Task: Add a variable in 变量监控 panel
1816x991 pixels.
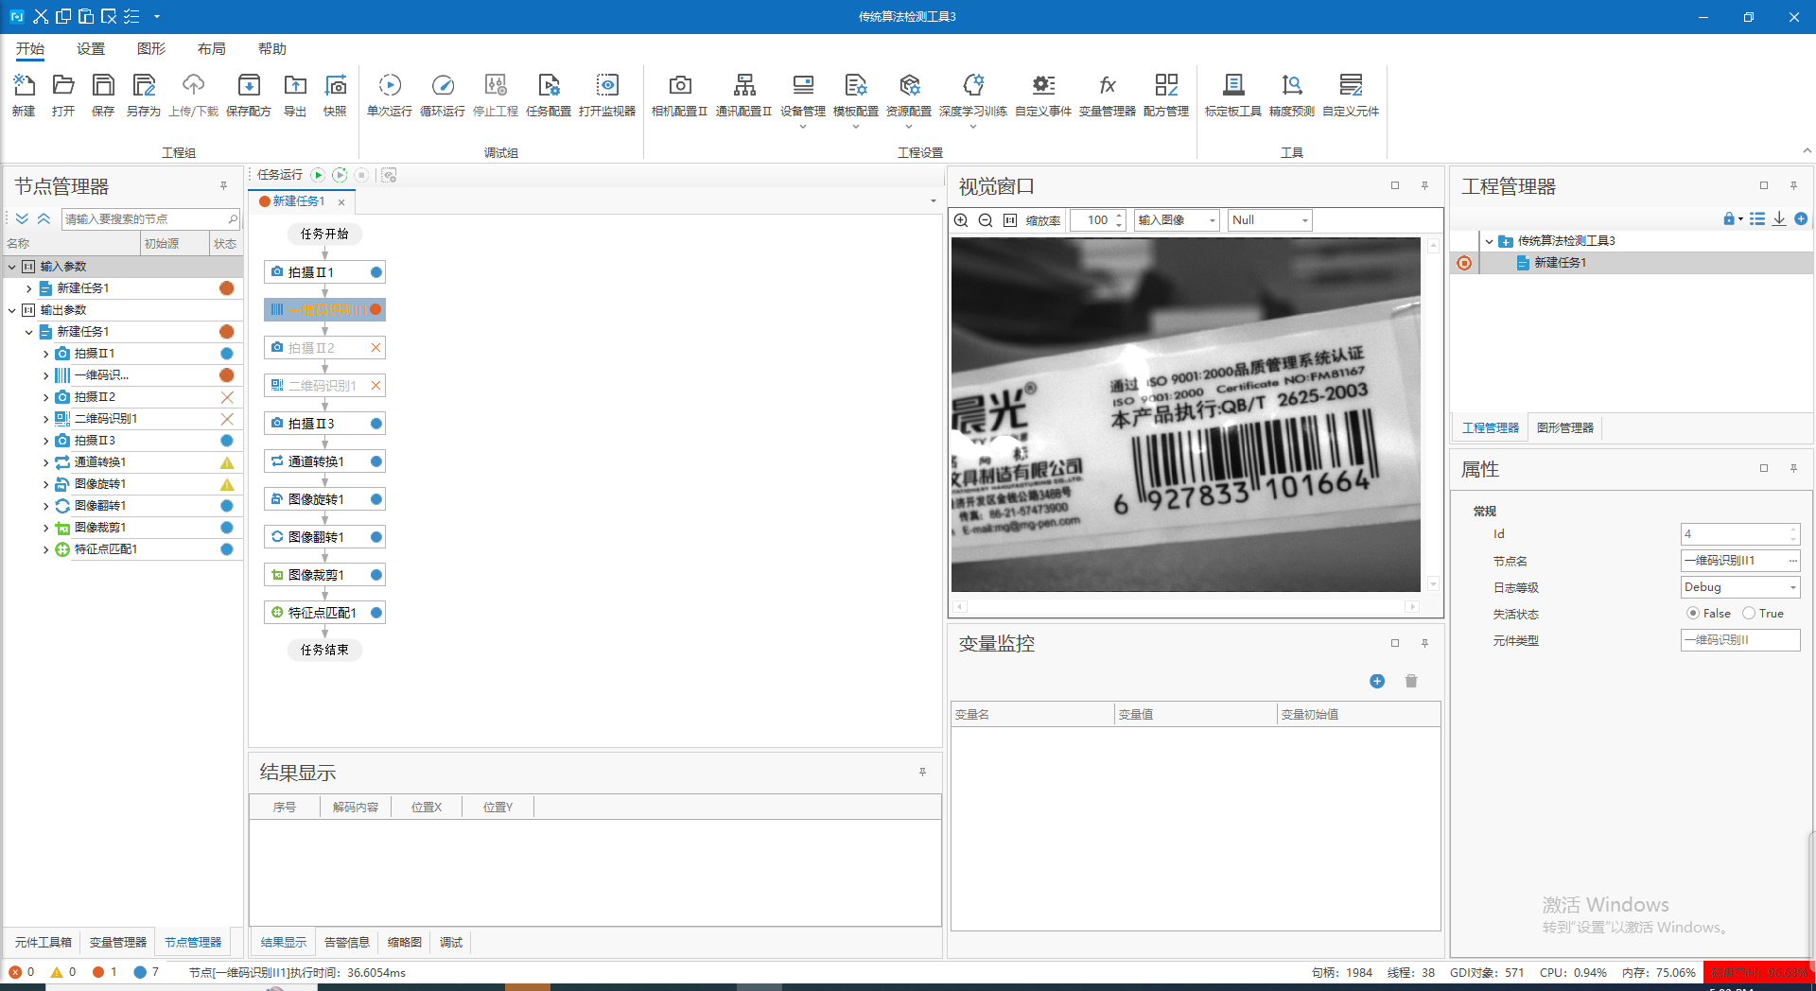Action: pos(1377,681)
